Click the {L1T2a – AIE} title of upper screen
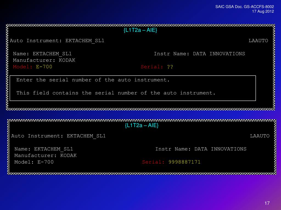Screen dimensions: 281x210 click(x=140, y=30)
